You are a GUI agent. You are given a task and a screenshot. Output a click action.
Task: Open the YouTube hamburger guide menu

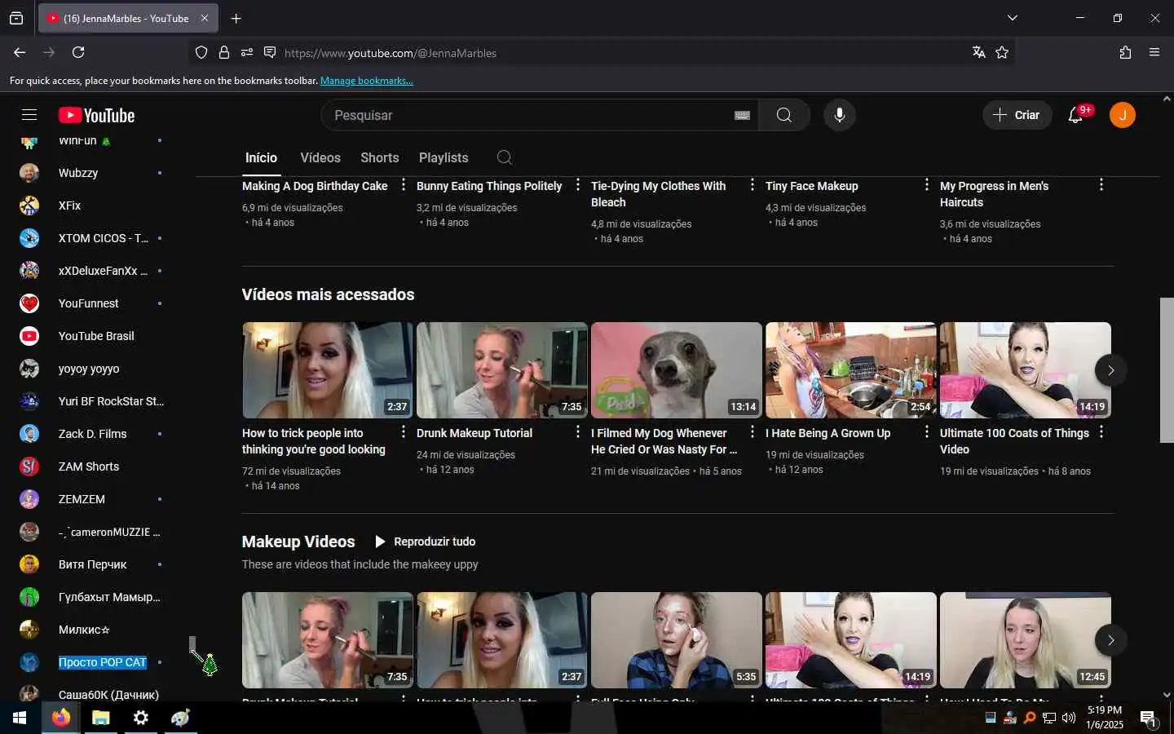(29, 115)
